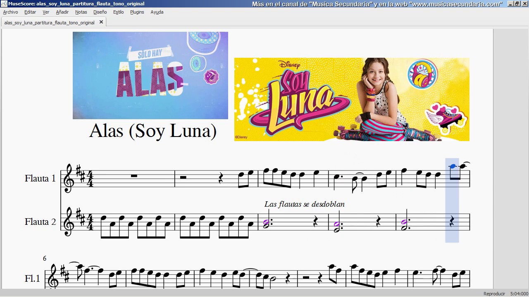The image size is (529, 297).
Task: Select 'Las flautas se desdoblan' staff text
Action: click(x=305, y=204)
